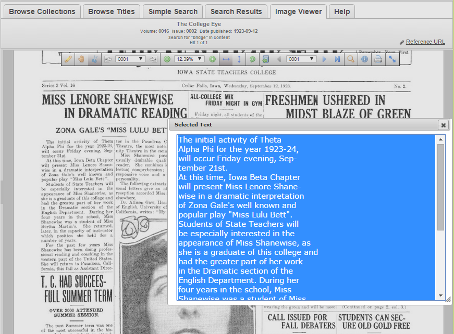Open the Browse Titles tab
The height and width of the screenshot is (334, 454).
[112, 11]
